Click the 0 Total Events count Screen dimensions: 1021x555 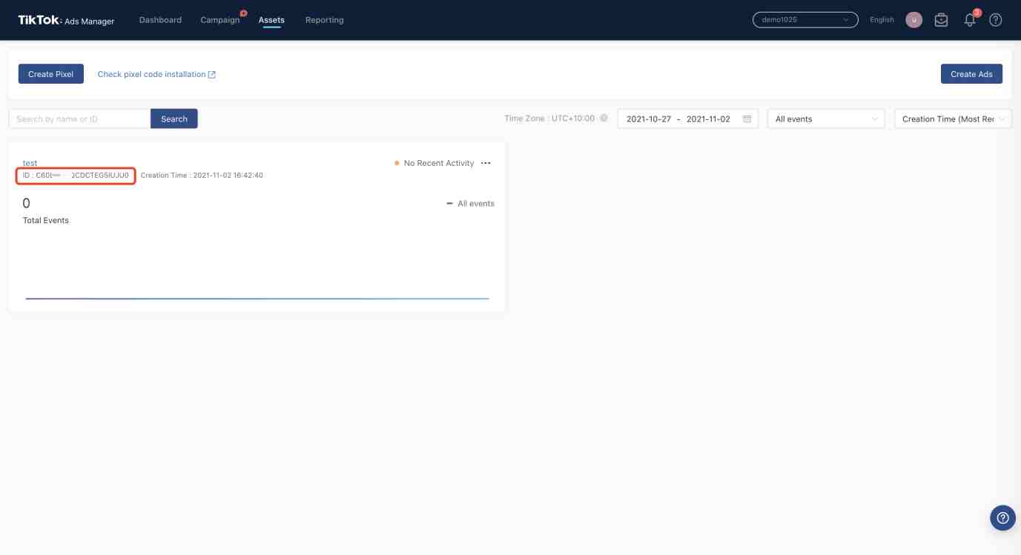tap(27, 203)
